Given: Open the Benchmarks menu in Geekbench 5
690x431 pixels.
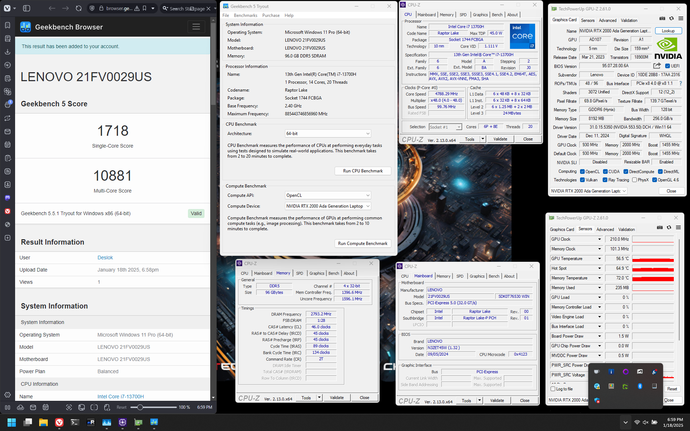Looking at the screenshot, I should [245, 15].
